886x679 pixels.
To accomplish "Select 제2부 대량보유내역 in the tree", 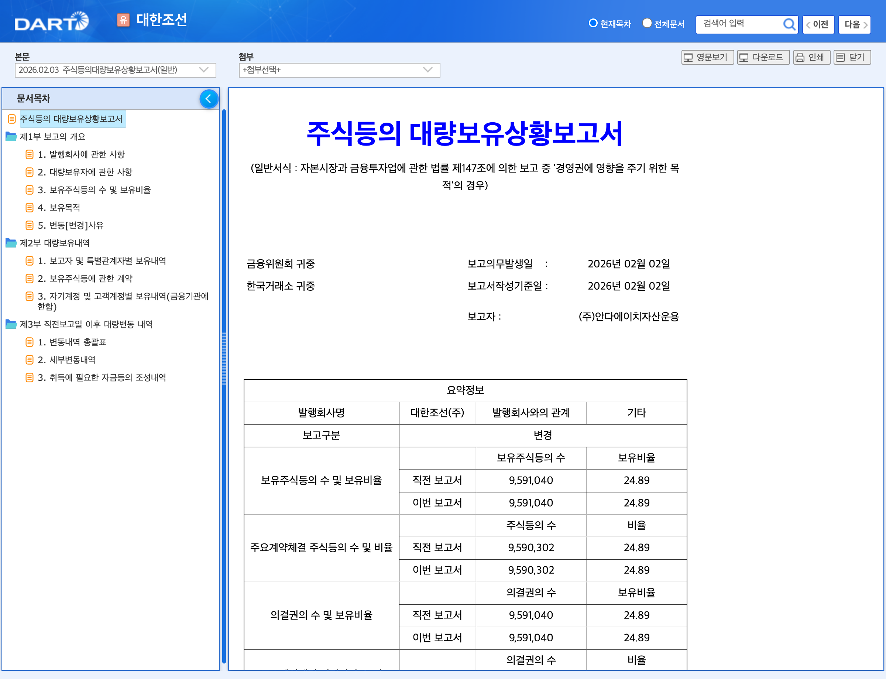I will pyautogui.click(x=55, y=243).
